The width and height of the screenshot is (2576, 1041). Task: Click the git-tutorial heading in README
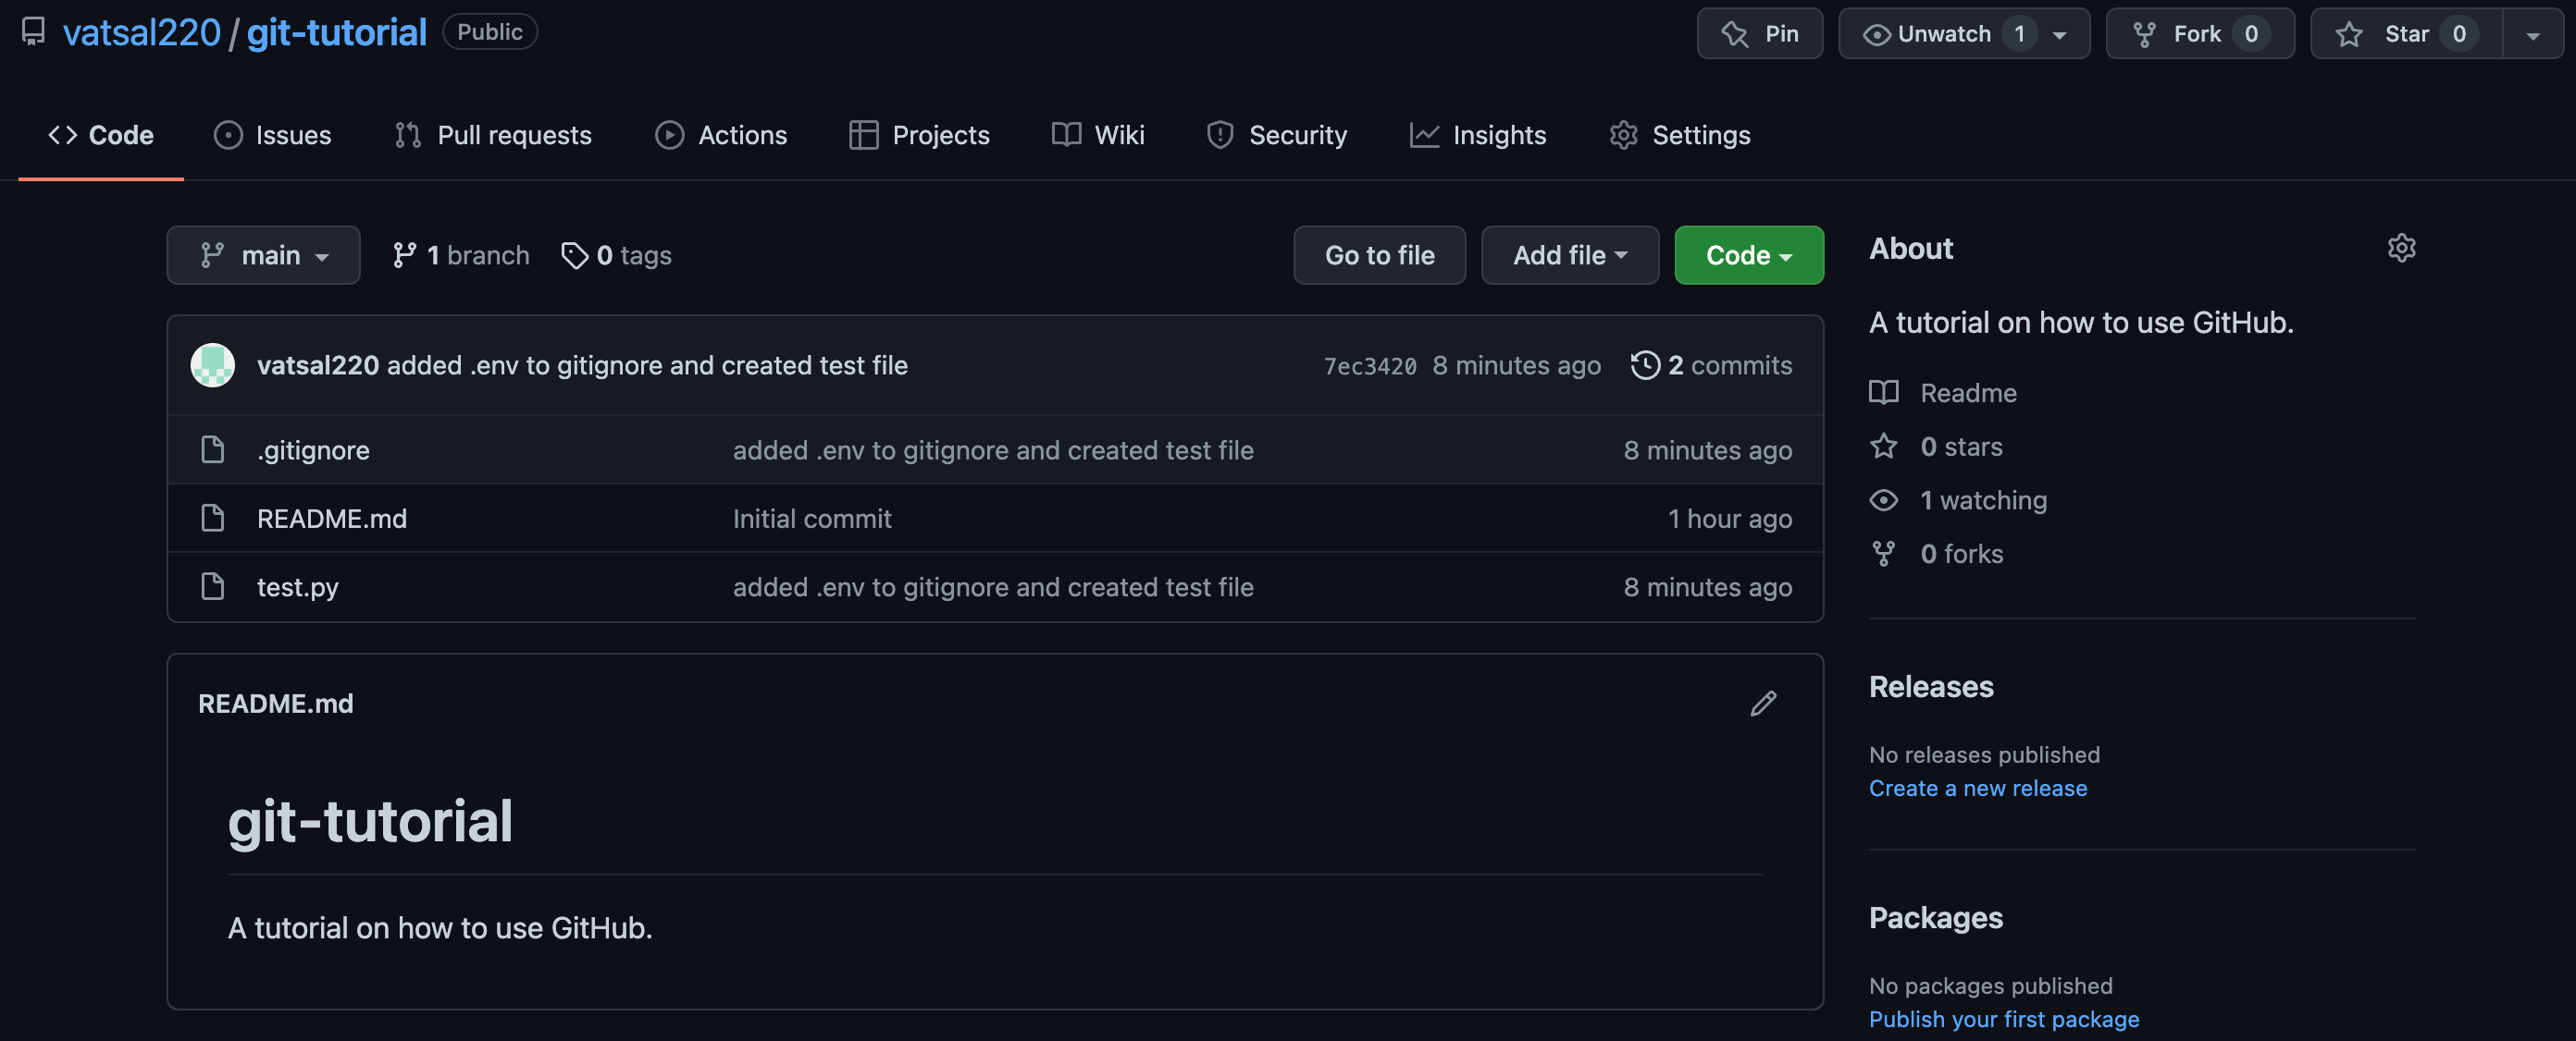(x=370, y=821)
